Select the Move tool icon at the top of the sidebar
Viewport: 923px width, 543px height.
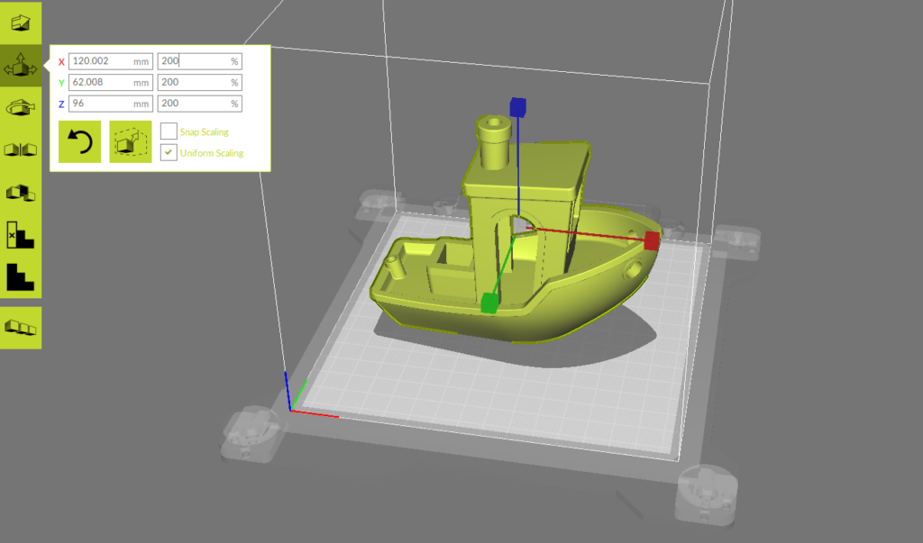click(x=21, y=23)
